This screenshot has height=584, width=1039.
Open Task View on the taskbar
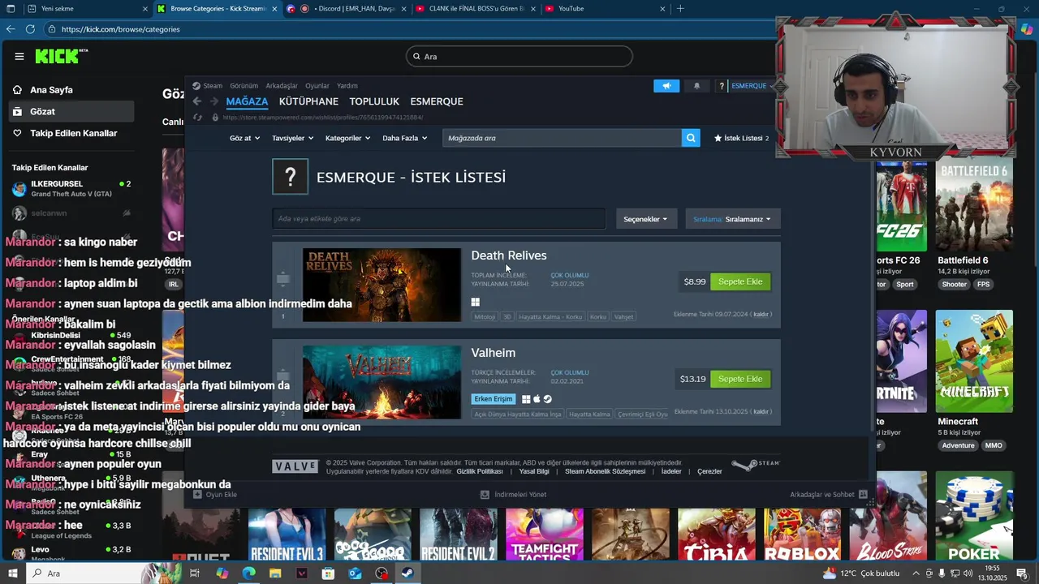click(194, 573)
